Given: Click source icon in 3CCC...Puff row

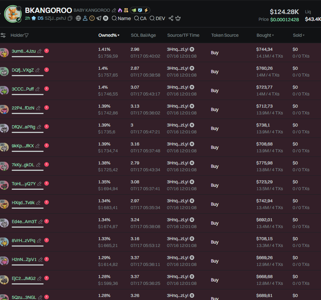Looking at the screenshot, I should click(192, 87).
